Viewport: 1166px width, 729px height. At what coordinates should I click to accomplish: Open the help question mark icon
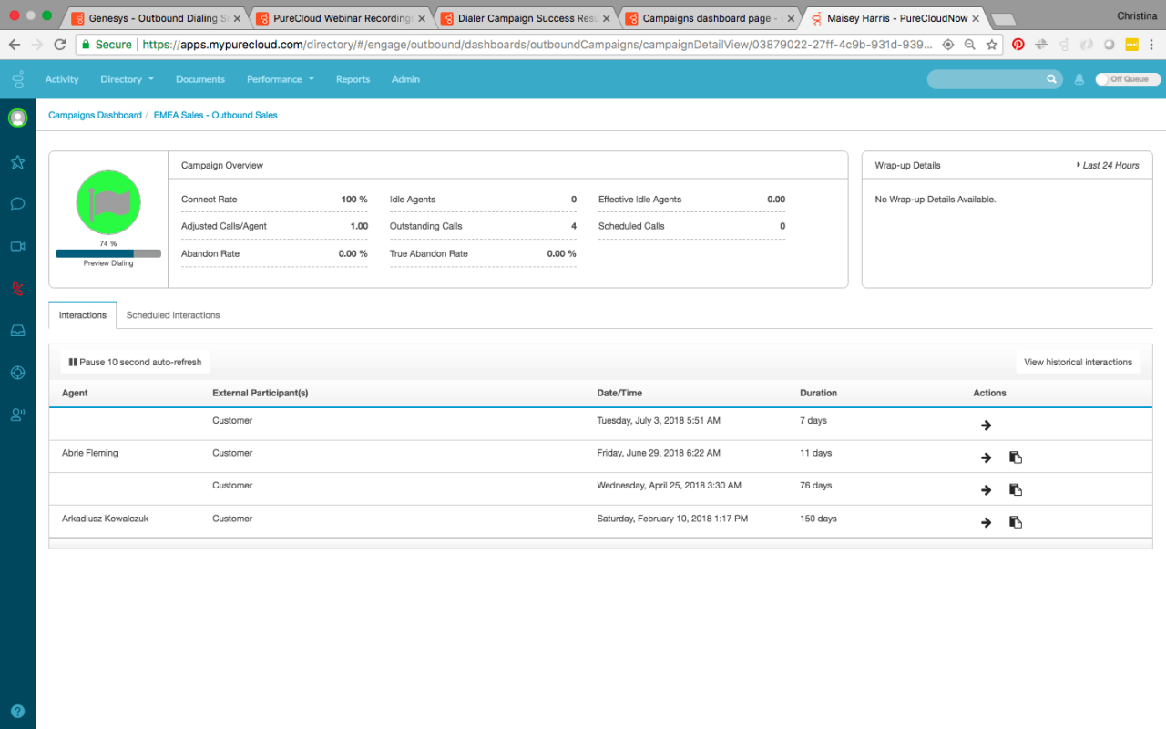point(17,711)
